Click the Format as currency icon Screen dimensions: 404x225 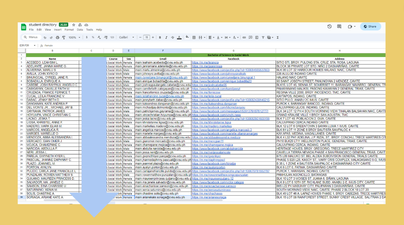tap(86, 37)
